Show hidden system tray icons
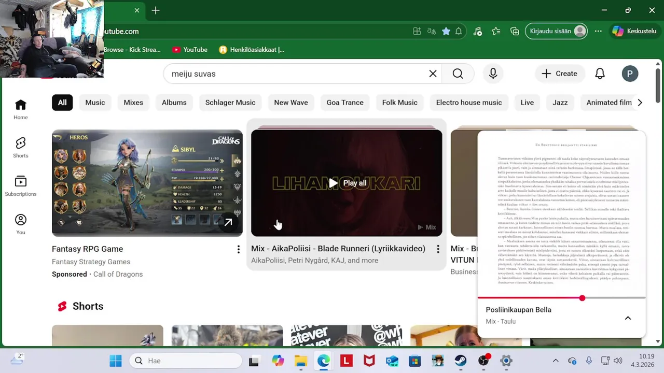Image resolution: width=664 pixels, height=373 pixels. (556, 361)
